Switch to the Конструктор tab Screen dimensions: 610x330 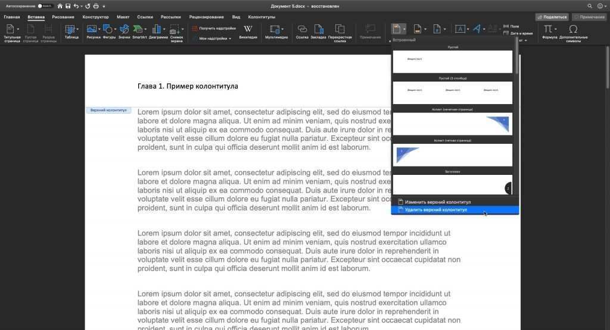tap(96, 17)
